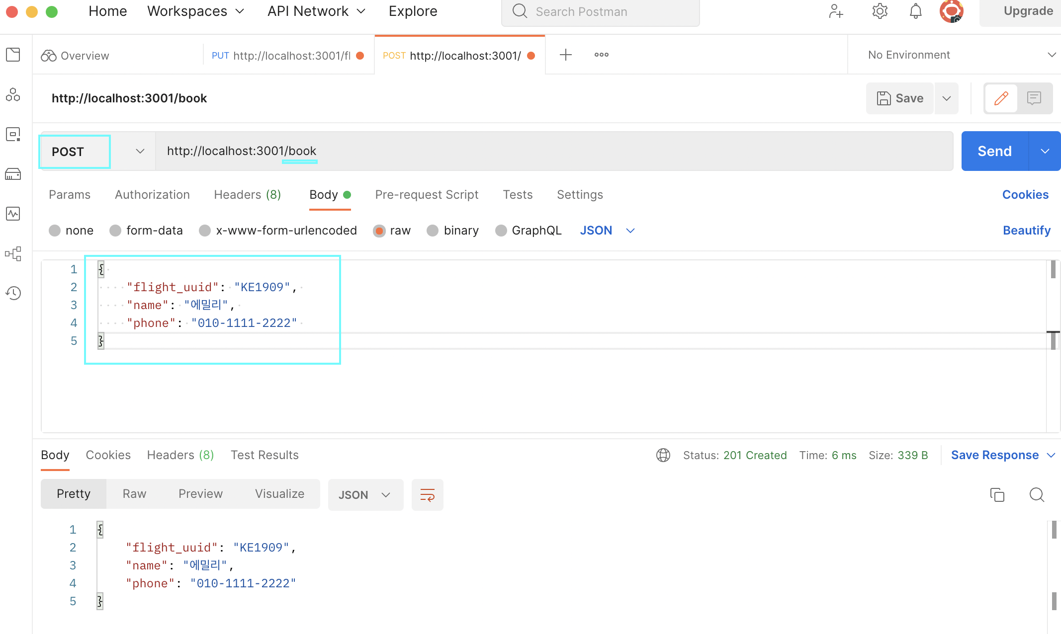Switch to the Authorization tab
1061x634 pixels.
click(x=152, y=195)
